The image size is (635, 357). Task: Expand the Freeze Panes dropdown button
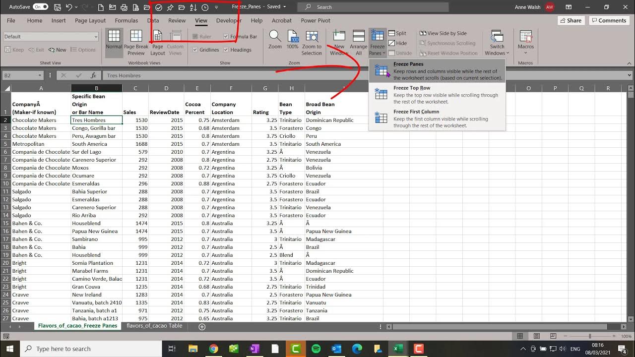377,50
